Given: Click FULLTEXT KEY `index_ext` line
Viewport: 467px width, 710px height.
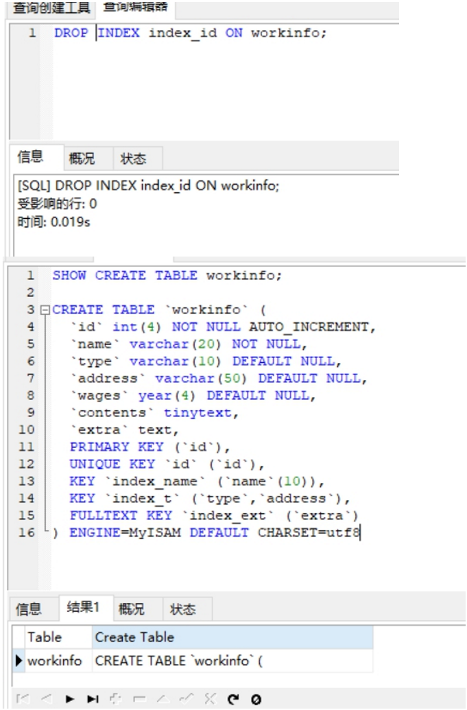Looking at the screenshot, I should [214, 516].
